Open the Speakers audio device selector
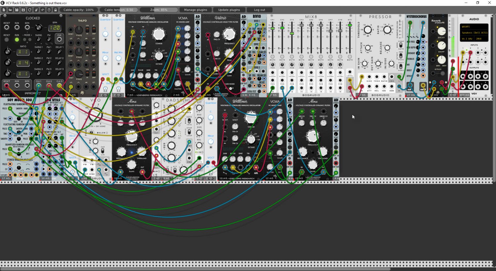 coord(474,33)
